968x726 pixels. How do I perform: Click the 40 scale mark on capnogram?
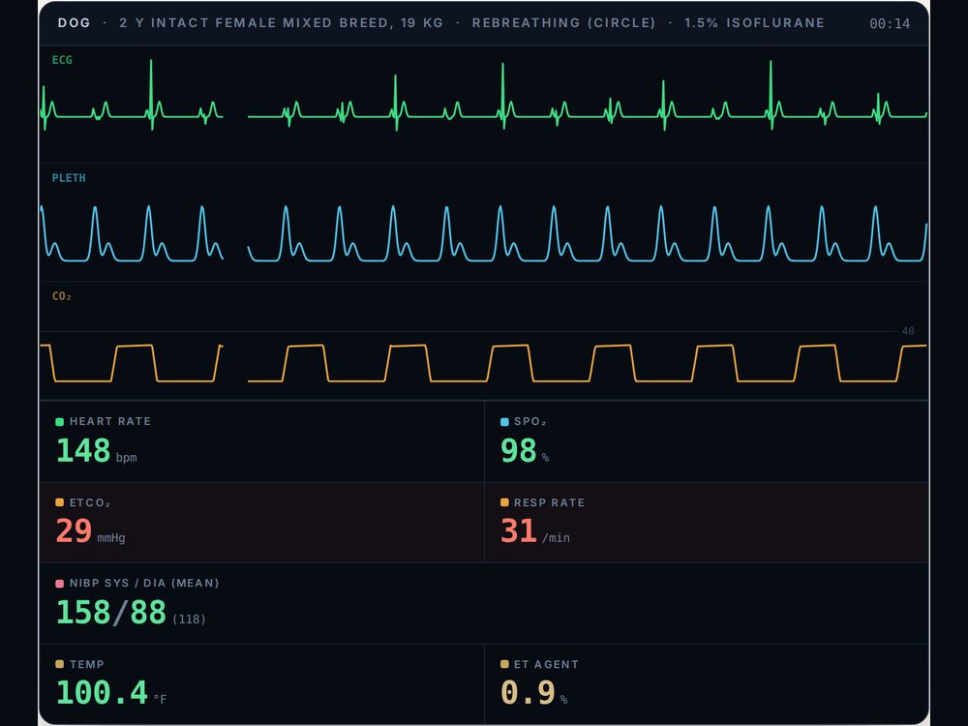click(908, 331)
